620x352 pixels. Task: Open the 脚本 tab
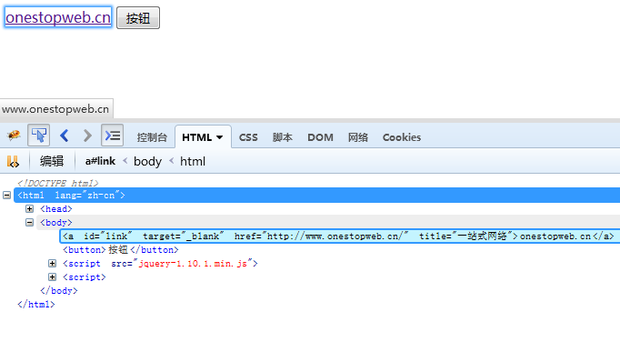pyautogui.click(x=283, y=137)
